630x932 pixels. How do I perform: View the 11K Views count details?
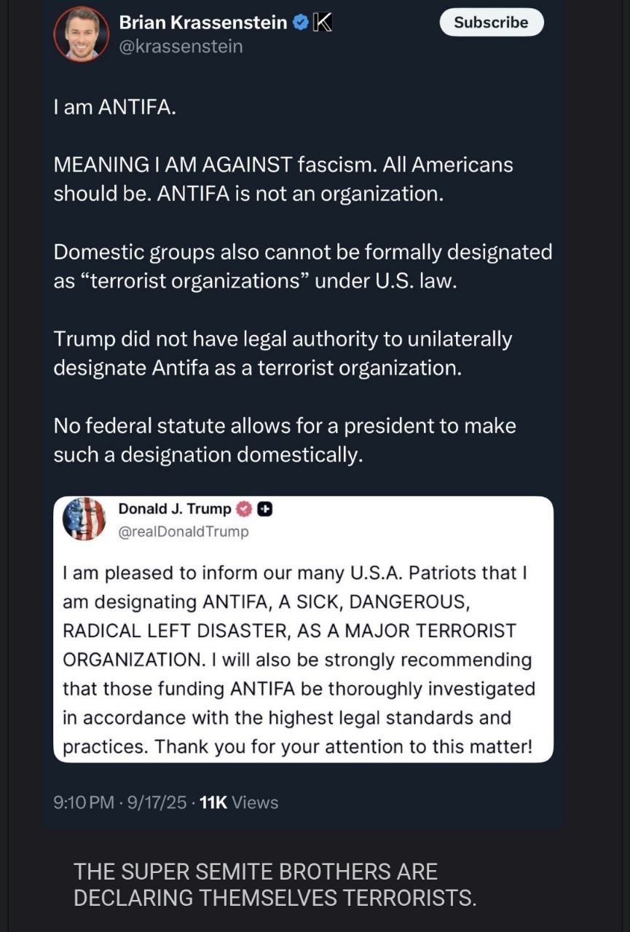click(x=239, y=802)
